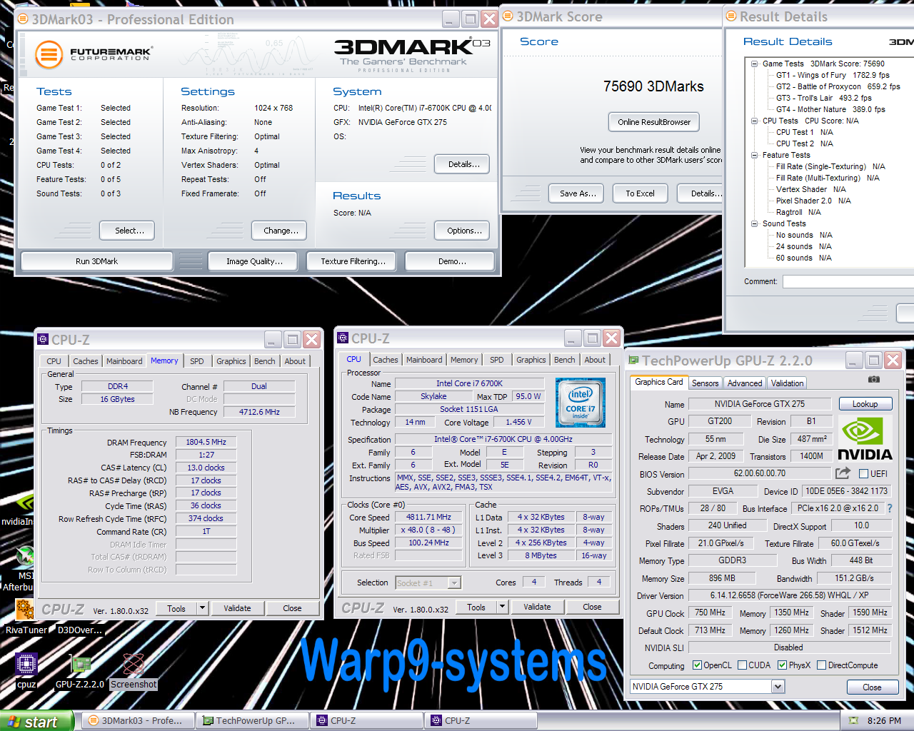This screenshot has height=731, width=914.
Task: Toggle the OpenCL checkbox
Action: coord(697,665)
